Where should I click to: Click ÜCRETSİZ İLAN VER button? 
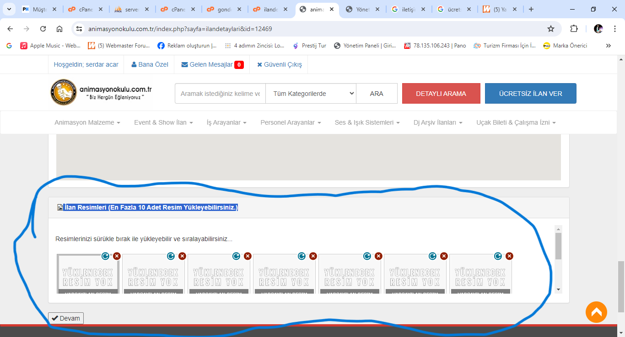click(x=531, y=93)
